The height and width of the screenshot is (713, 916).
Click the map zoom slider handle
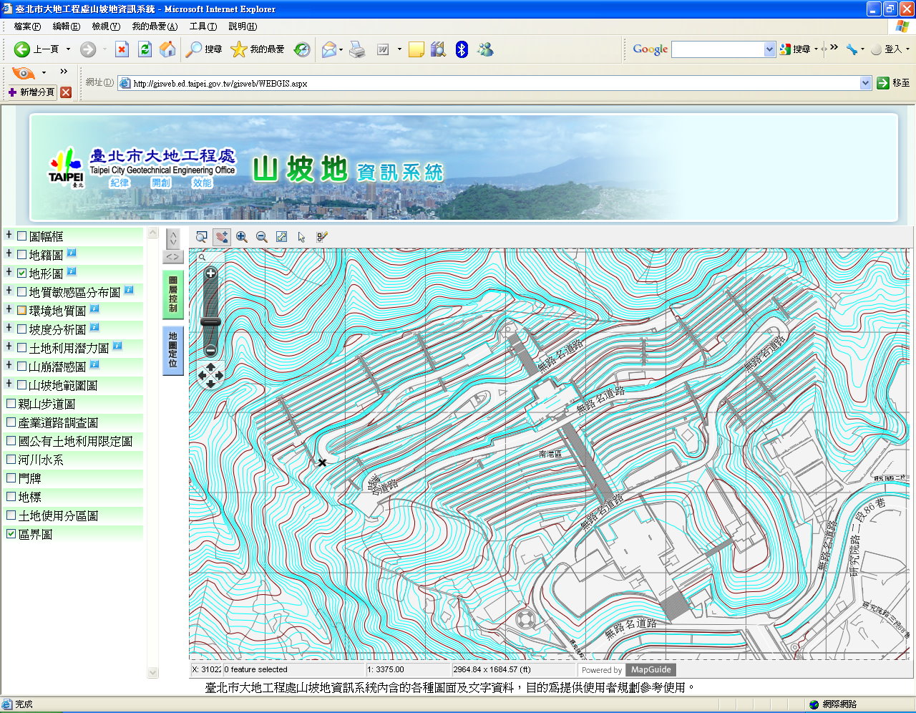[x=210, y=322]
